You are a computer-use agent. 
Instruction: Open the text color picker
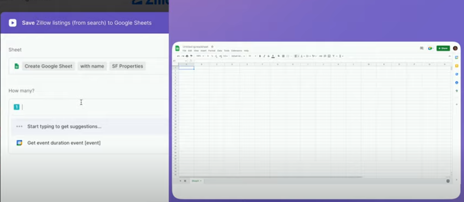point(273,56)
